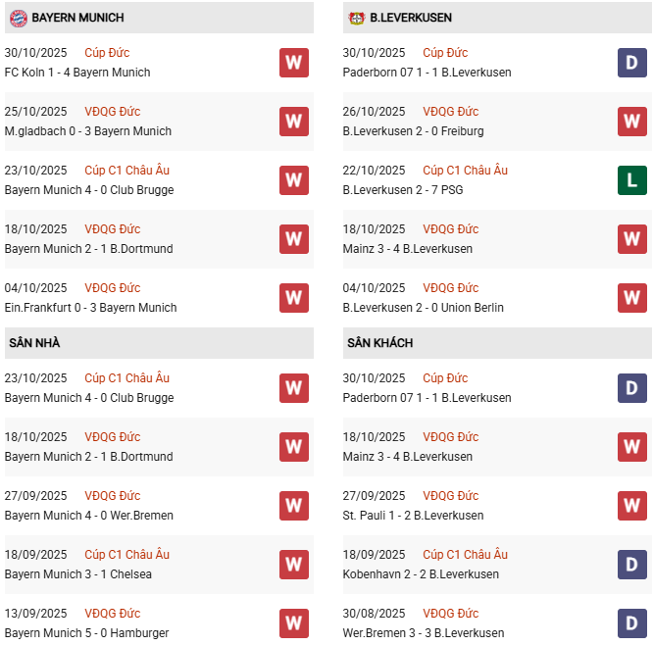Click the W badge for M.gladbach match
653x646 pixels.
coord(294,122)
